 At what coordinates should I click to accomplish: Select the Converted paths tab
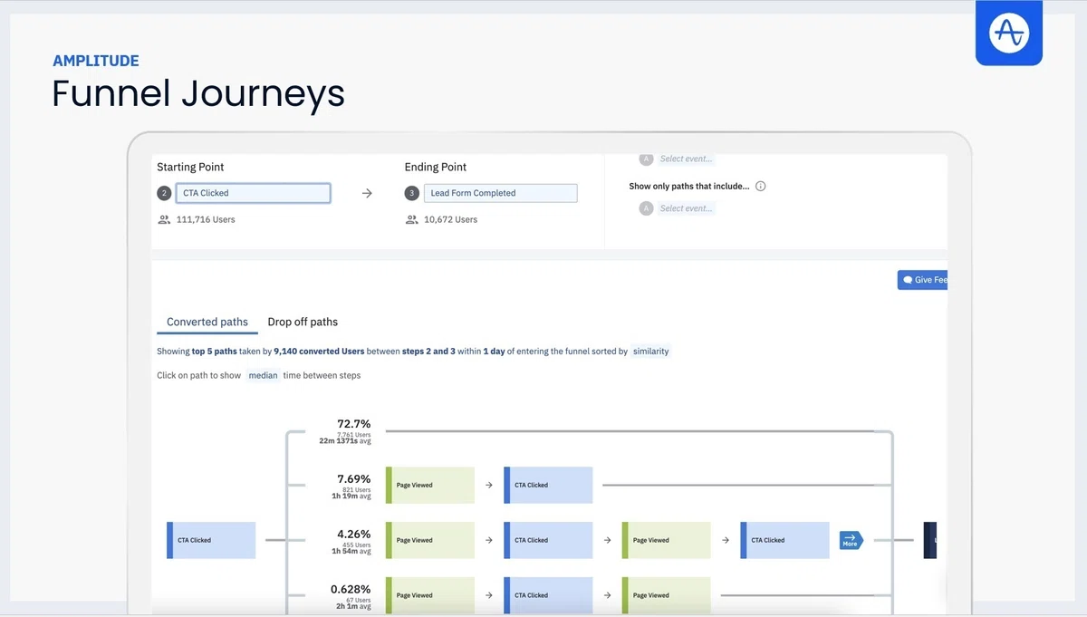click(x=207, y=322)
